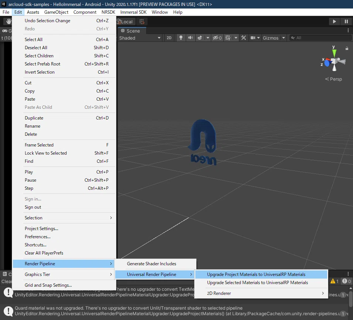Click the Scene search field
The width and height of the screenshot is (353, 320).
321,38
